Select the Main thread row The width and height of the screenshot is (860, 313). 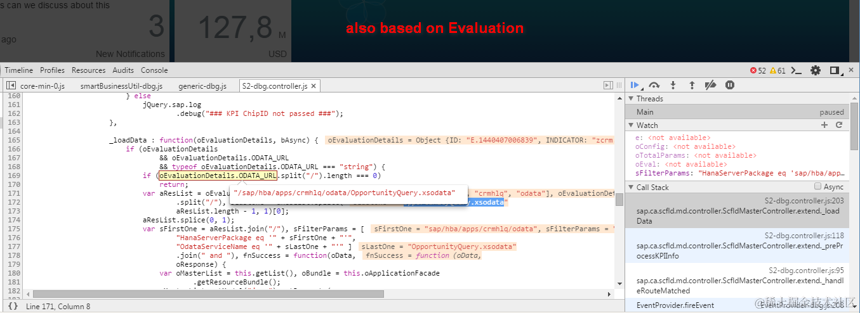738,112
